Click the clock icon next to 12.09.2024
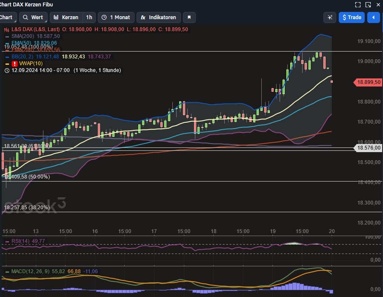This screenshot has height=297, width=383. [x=6, y=70]
